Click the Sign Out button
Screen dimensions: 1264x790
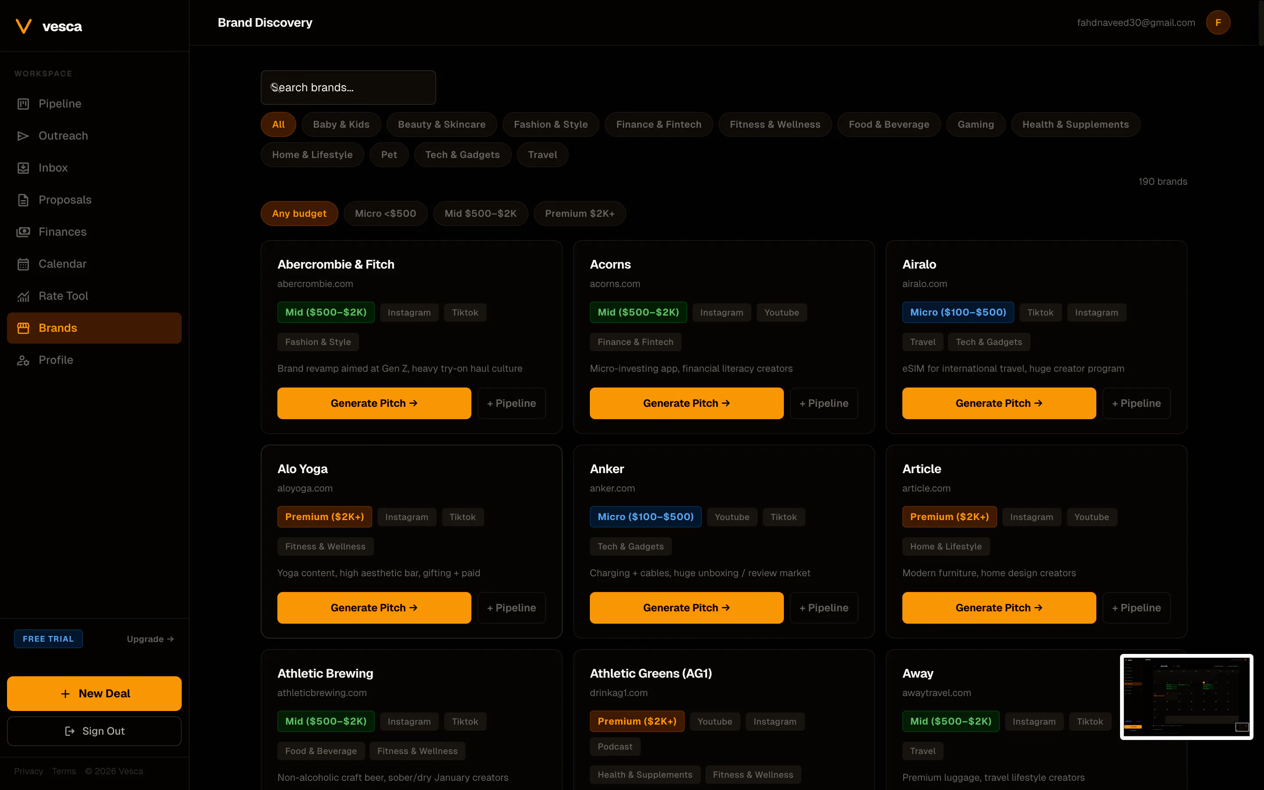point(94,731)
